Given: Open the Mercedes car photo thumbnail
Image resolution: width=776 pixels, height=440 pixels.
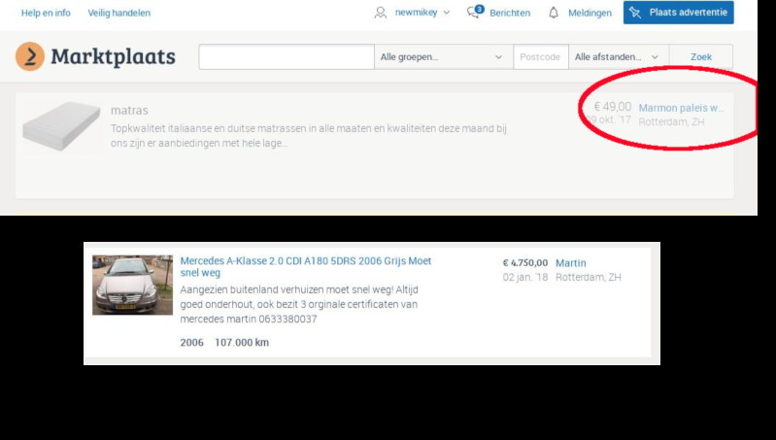Looking at the screenshot, I should [x=132, y=285].
